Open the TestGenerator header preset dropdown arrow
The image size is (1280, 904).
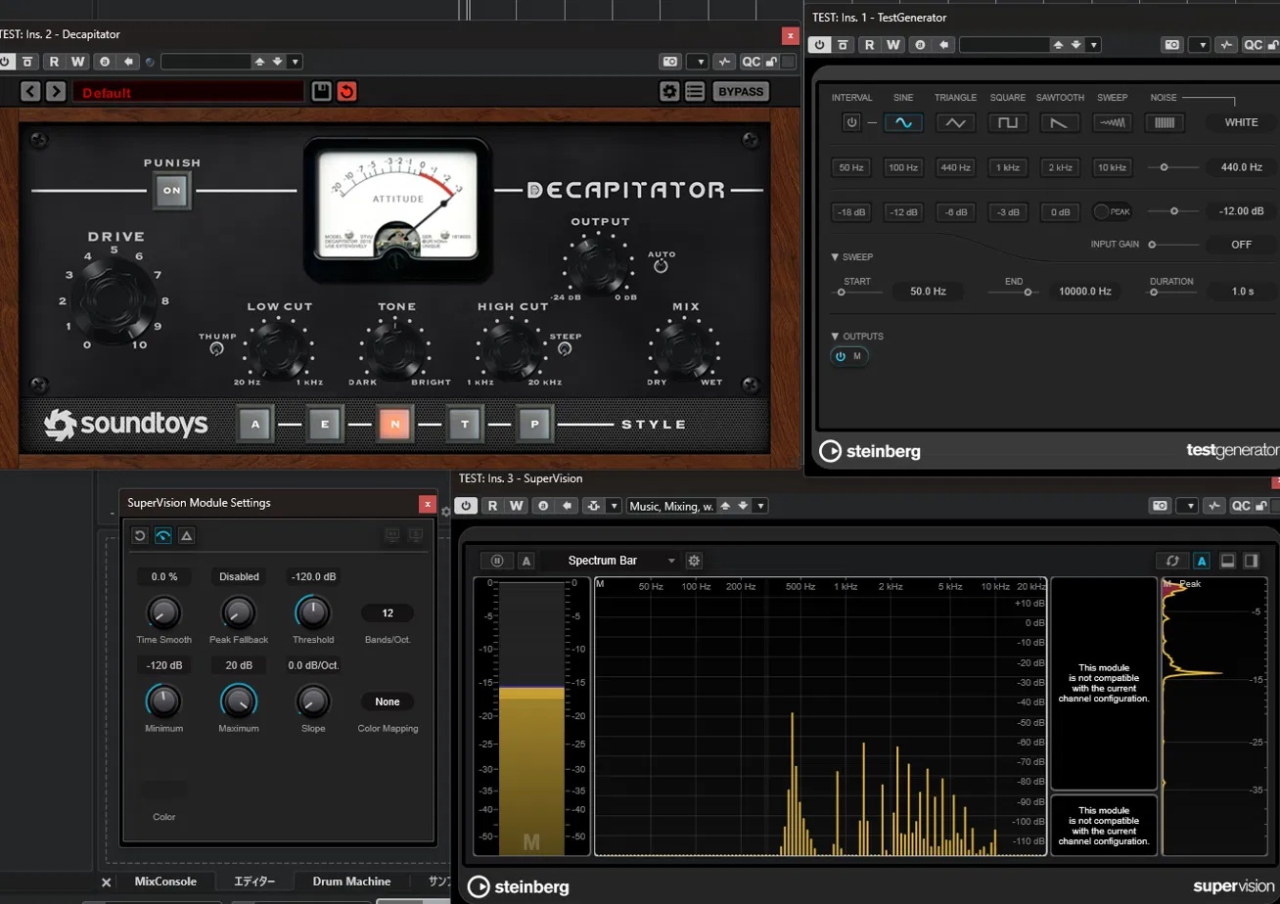(x=1094, y=45)
